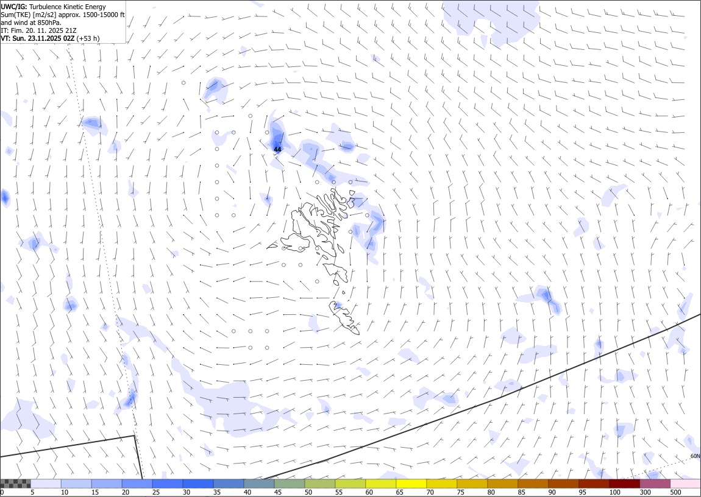The image size is (701, 497).
Task: Select the 35–40 steel blue legend swatch
Action: (229, 484)
